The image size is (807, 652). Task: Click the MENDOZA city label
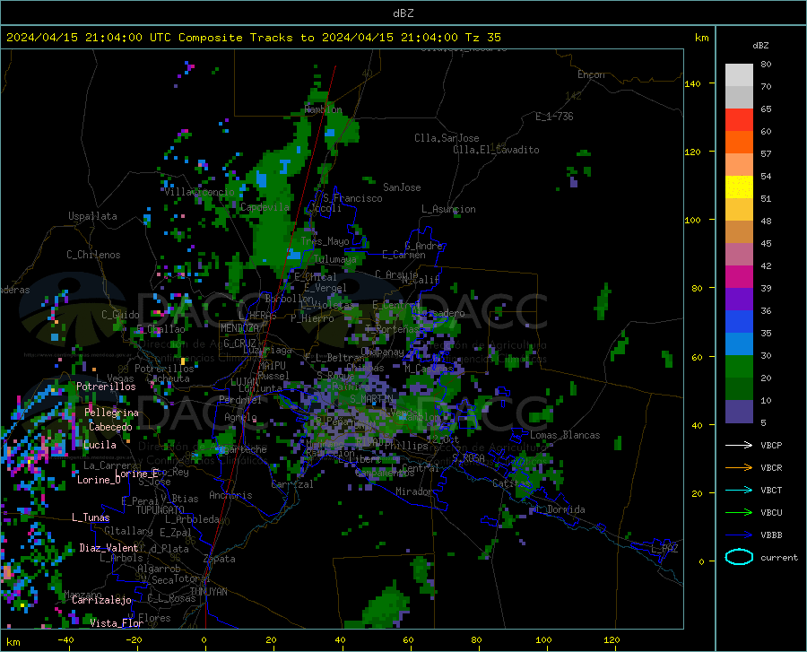point(239,327)
